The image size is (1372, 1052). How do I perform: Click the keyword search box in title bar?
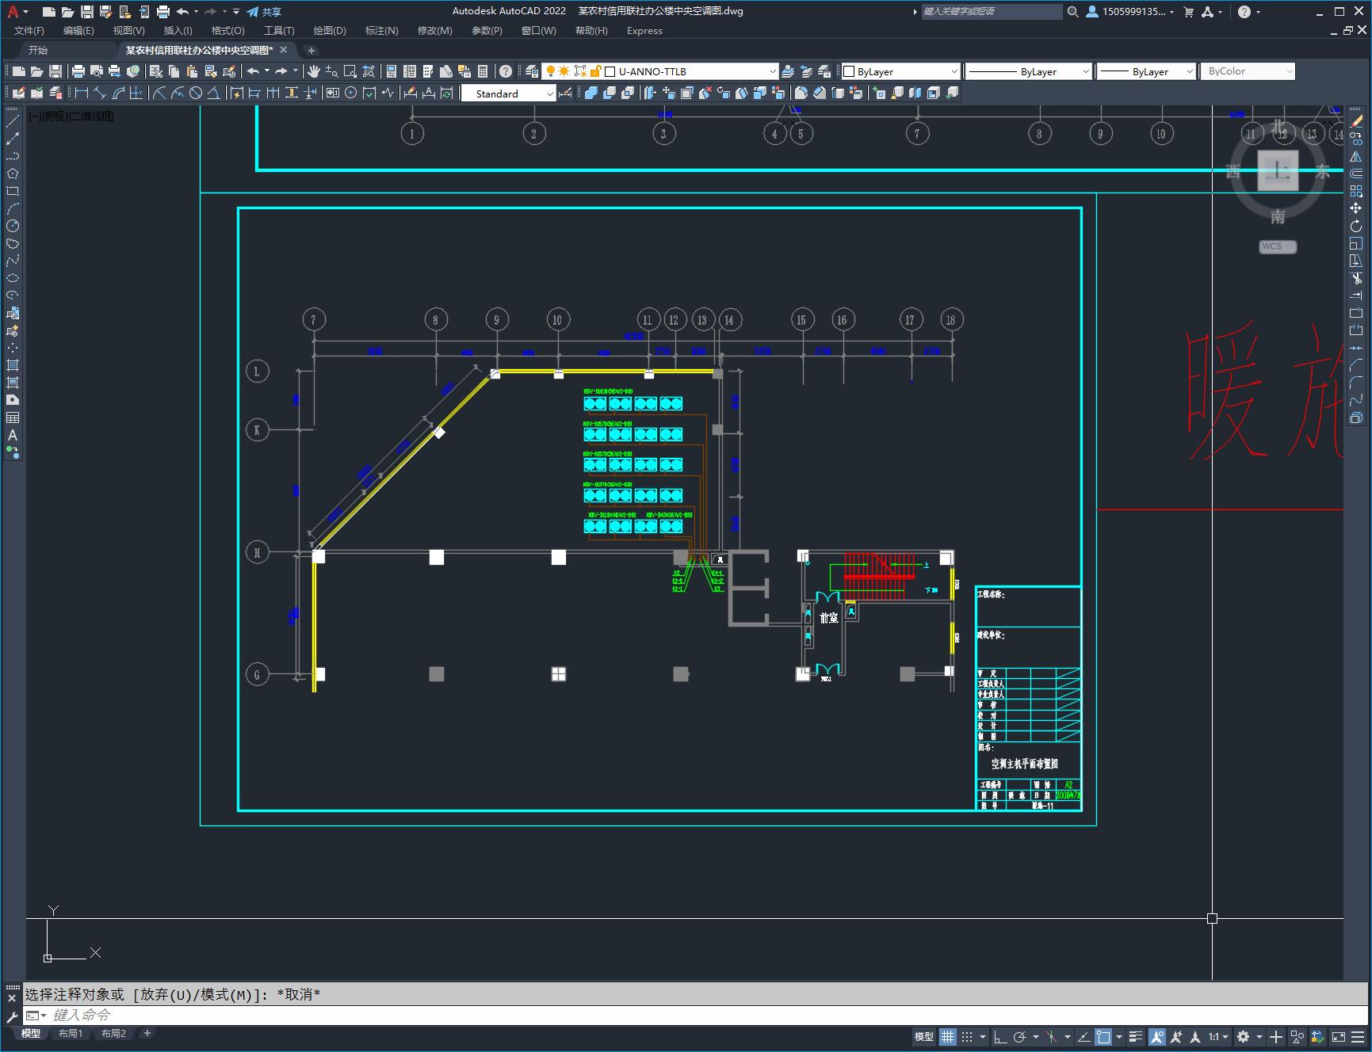tap(992, 12)
